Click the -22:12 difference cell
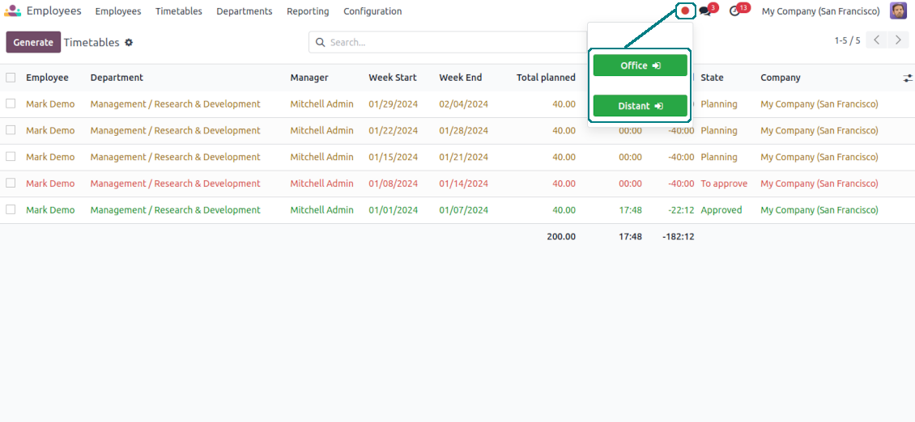This screenshot has height=422, width=915. [x=681, y=210]
